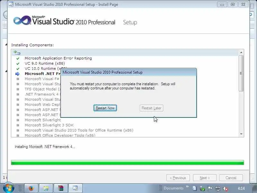Click the pending icon beside Microsoft Visual F#
The width and height of the screenshot is (257, 193).
point(18,79)
